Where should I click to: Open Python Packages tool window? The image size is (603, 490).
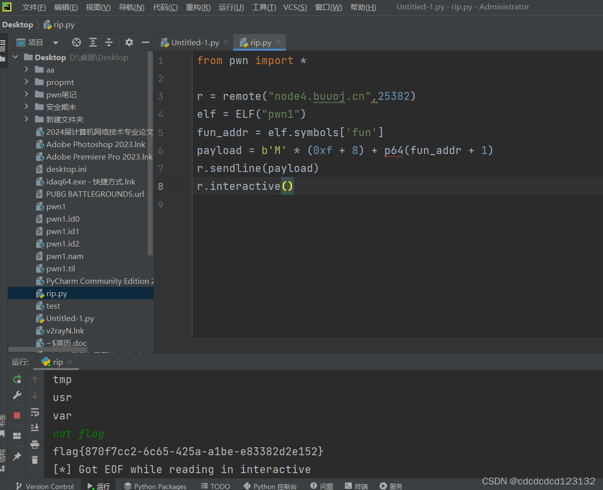[x=155, y=486]
